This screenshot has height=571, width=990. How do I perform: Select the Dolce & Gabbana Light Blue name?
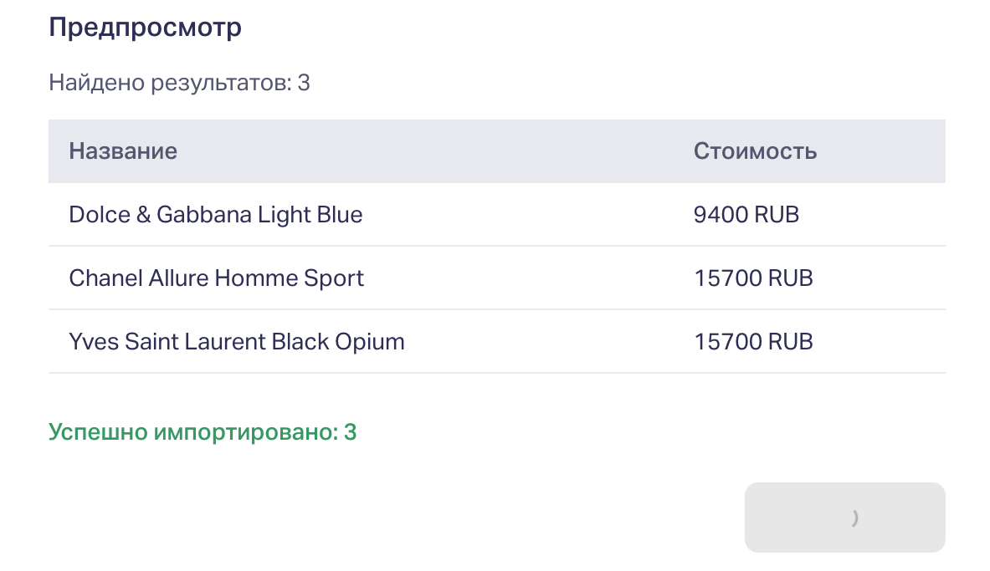[215, 215]
